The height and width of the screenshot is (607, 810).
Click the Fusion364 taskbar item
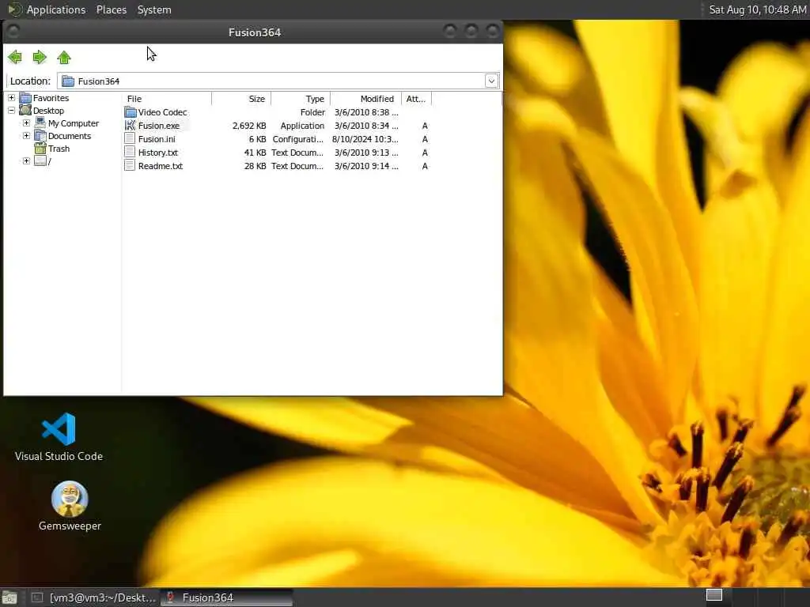point(226,598)
